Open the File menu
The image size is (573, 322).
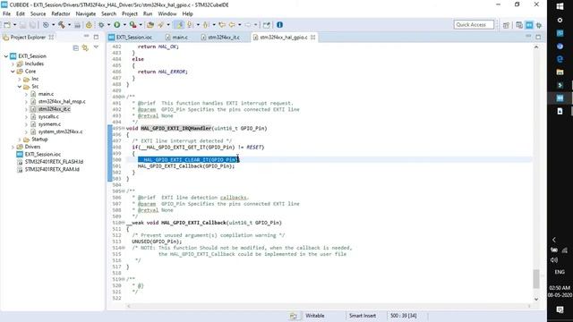point(6,13)
